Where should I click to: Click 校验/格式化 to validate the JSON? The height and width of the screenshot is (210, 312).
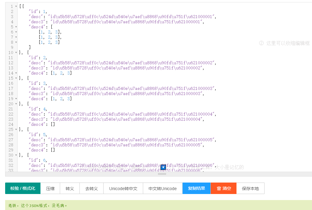pos(23,188)
